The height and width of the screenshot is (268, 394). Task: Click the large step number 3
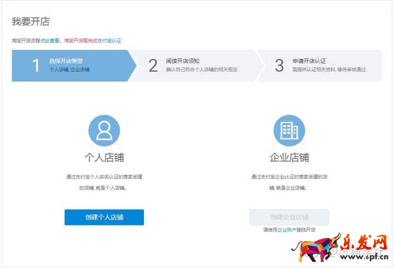coord(279,66)
